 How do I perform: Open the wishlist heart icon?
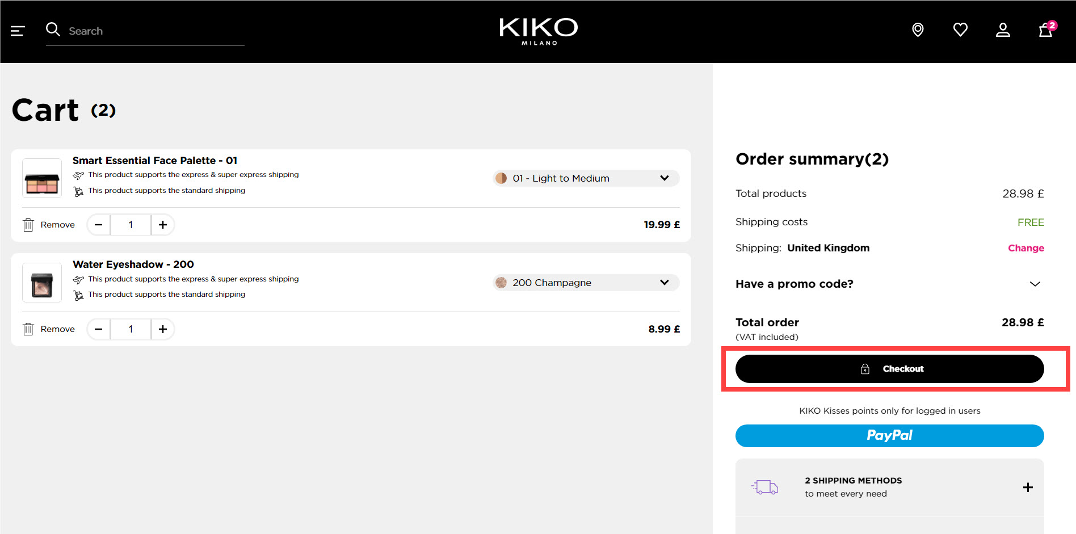coord(960,30)
